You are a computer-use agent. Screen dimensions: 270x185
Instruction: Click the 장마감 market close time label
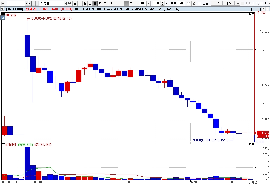click(x=252, y=182)
